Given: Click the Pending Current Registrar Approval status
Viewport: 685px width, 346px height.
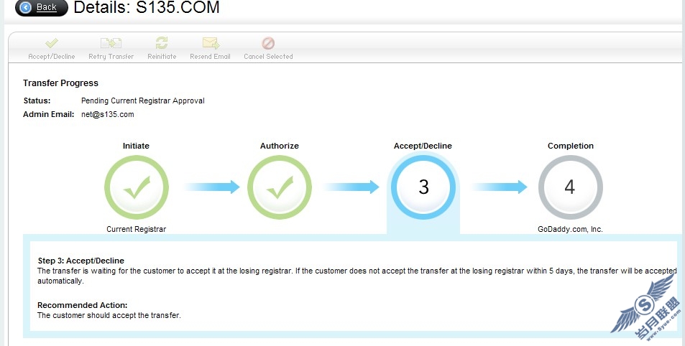Looking at the screenshot, I should click(142, 100).
